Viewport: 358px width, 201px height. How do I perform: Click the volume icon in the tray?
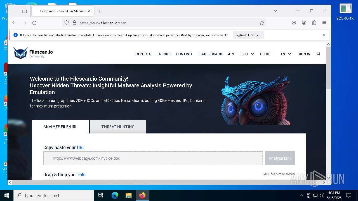click(322, 195)
